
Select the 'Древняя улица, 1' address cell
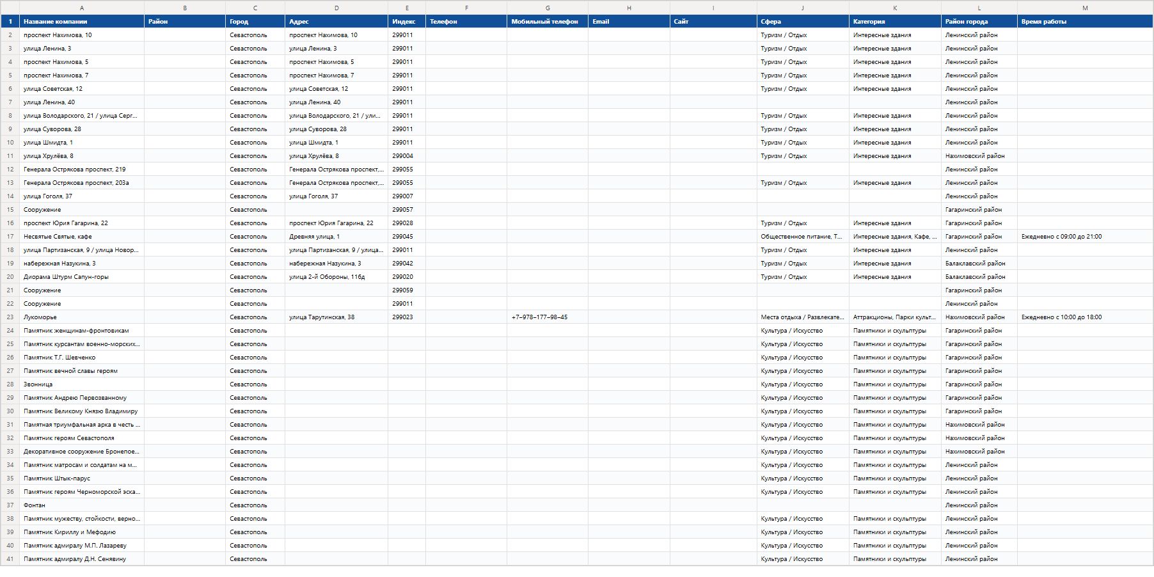pyautogui.click(x=336, y=237)
